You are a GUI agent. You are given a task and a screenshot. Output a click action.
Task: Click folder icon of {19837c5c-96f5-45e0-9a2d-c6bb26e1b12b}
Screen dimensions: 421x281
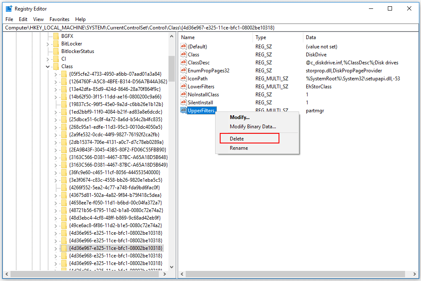coord(64,104)
